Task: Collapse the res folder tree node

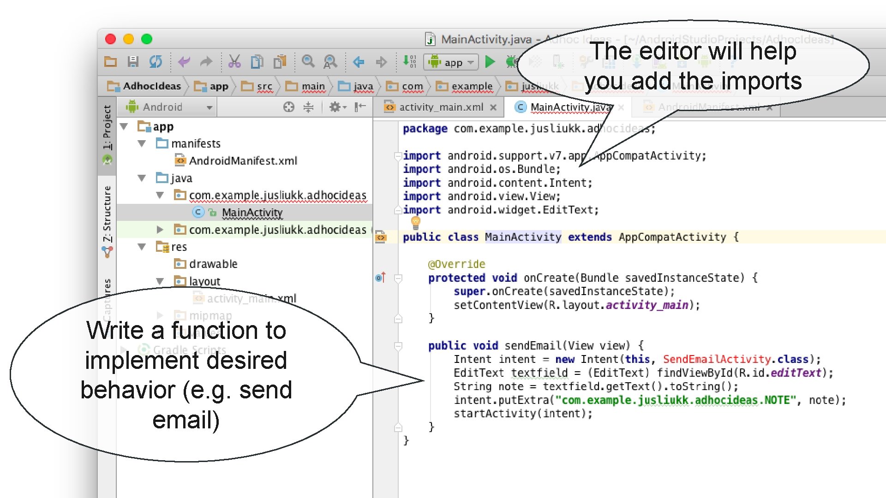Action: click(x=142, y=247)
